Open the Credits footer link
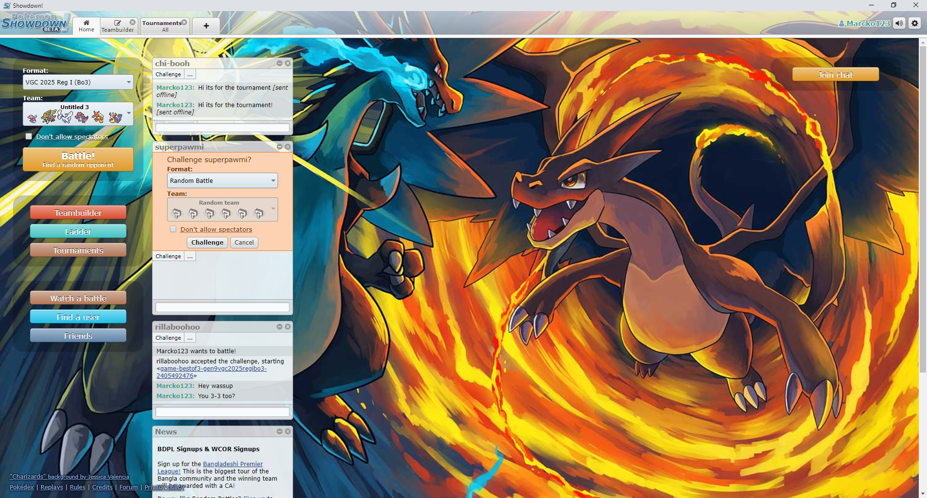Image resolution: width=927 pixels, height=498 pixels. pyautogui.click(x=102, y=487)
